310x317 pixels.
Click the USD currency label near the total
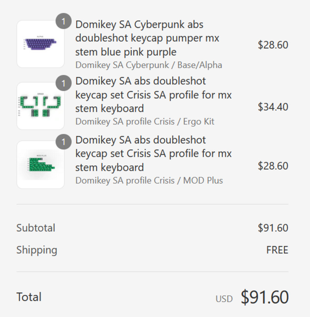pos(224,298)
